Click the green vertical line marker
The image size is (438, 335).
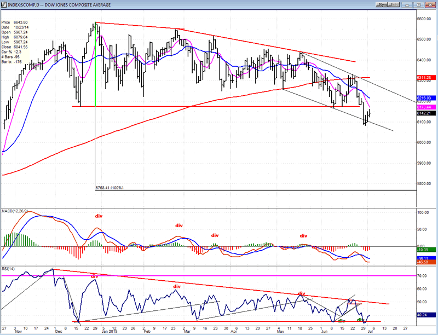pos(96,66)
